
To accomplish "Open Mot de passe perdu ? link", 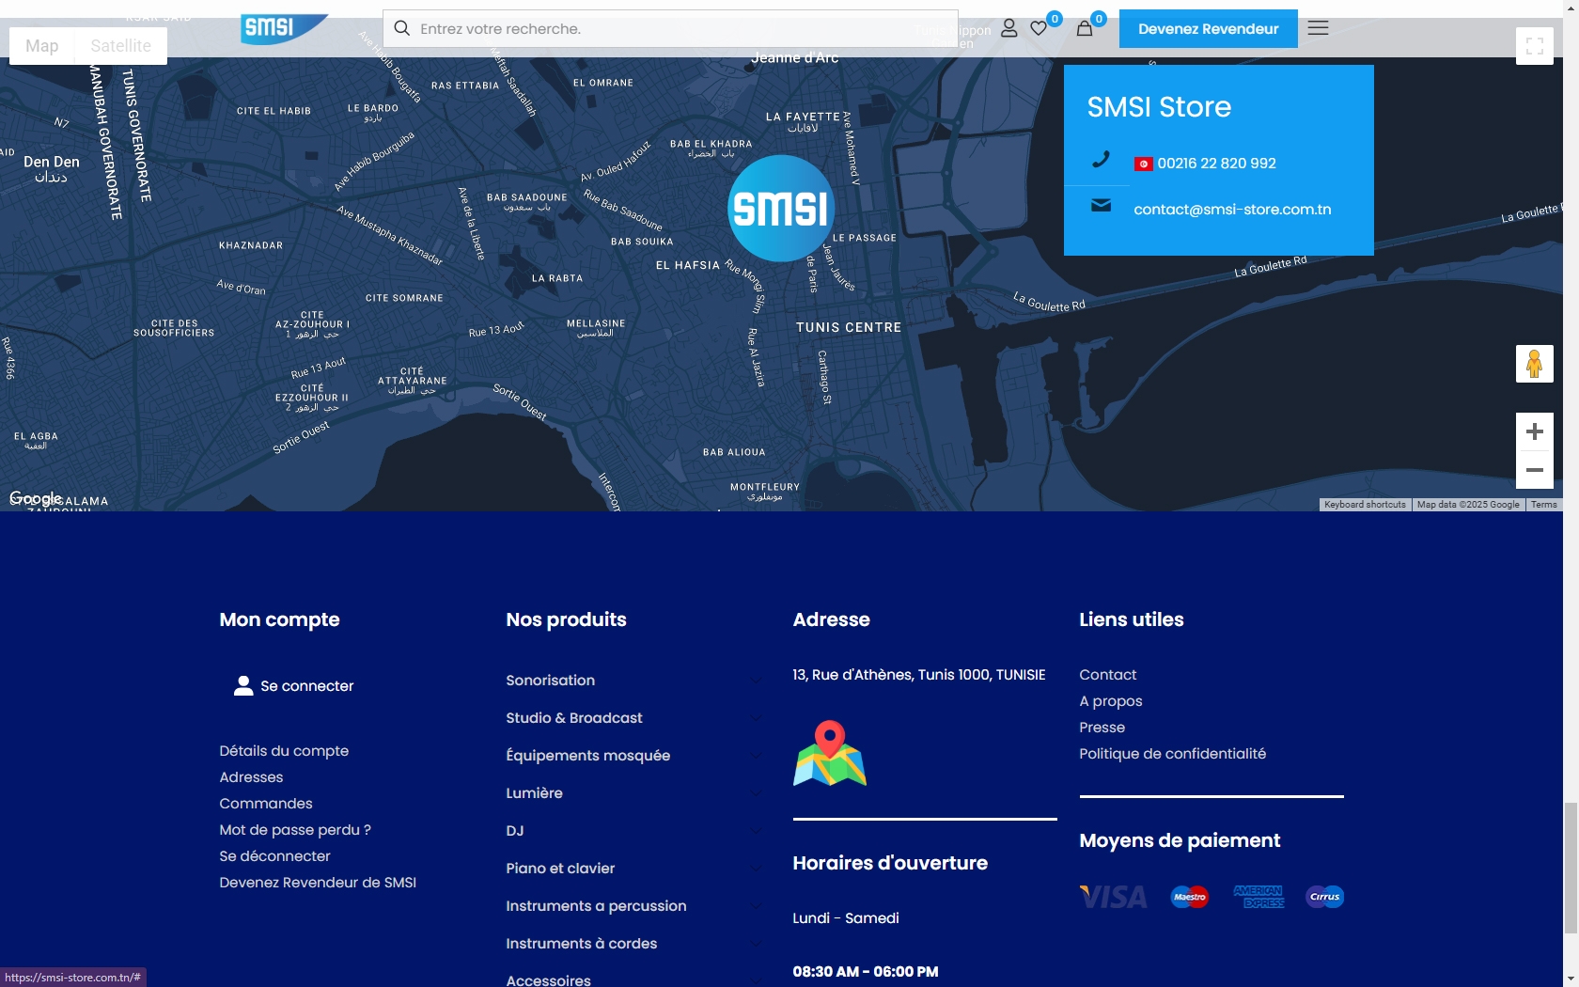I will pyautogui.click(x=295, y=830).
